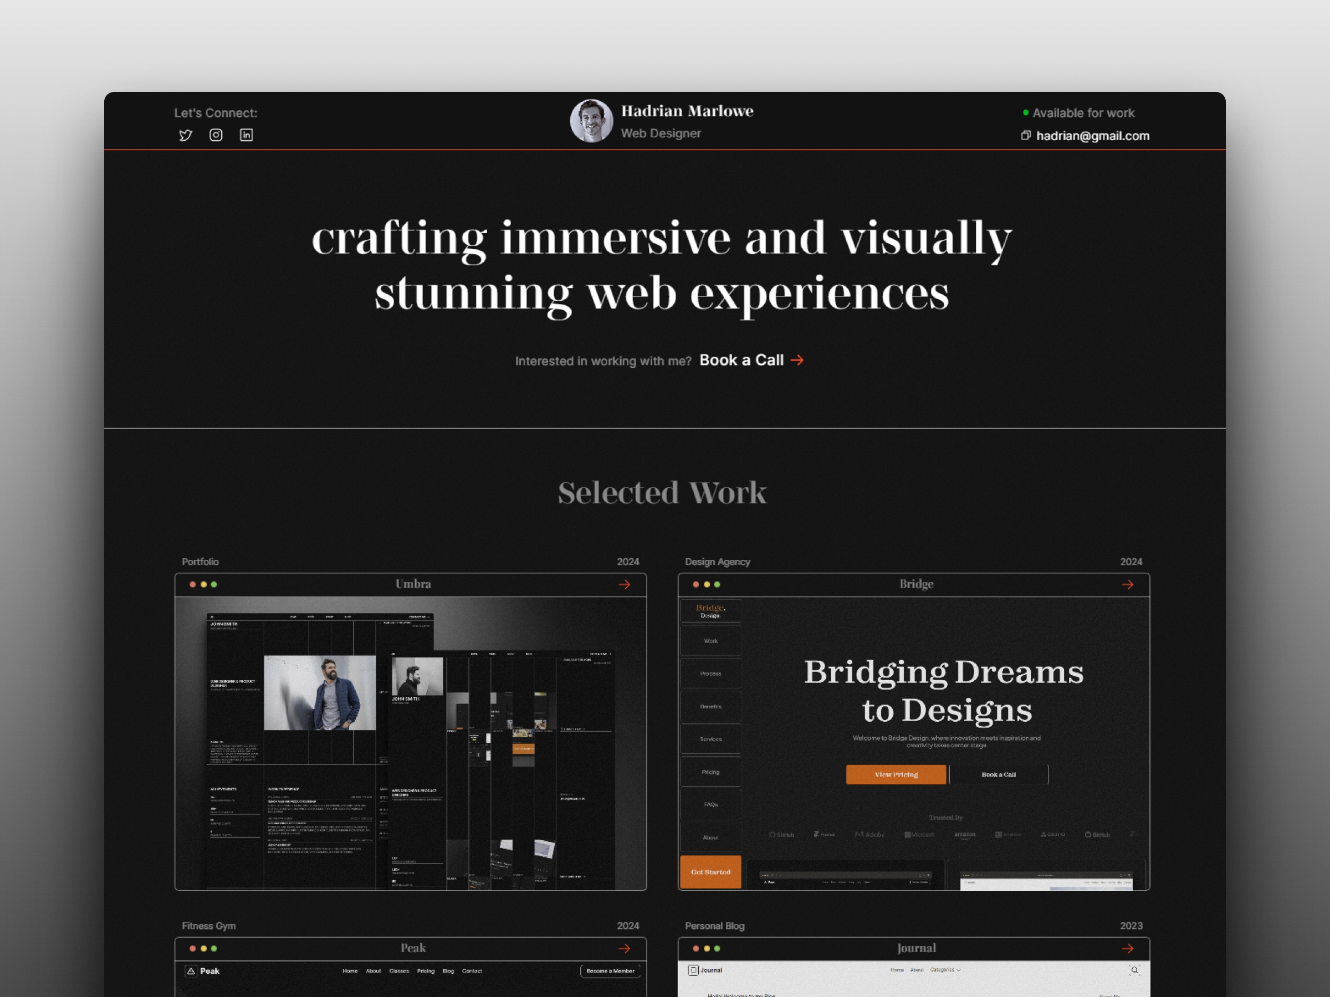
Task: Open the Umbra portfolio preview image
Action: (411, 743)
